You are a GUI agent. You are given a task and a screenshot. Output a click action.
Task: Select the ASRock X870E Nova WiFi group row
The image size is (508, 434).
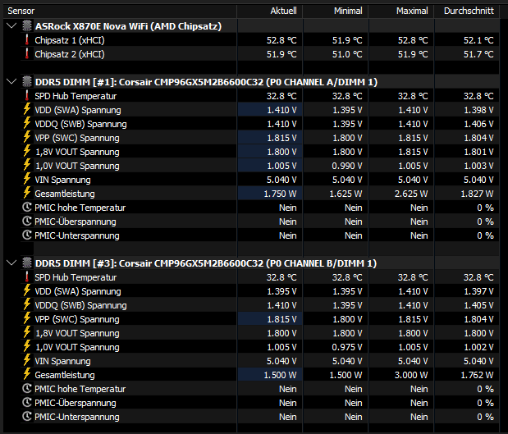128,26
